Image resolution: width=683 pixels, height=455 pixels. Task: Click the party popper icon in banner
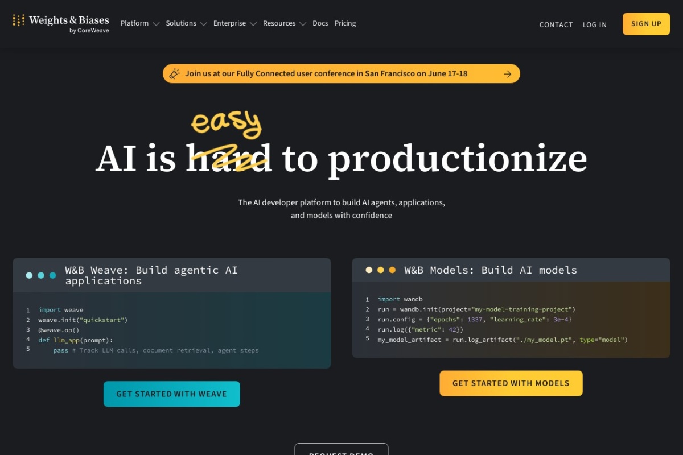coord(174,73)
